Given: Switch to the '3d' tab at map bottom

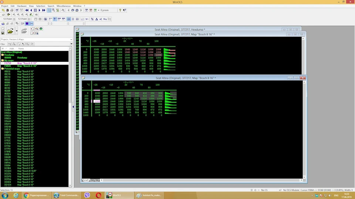Looking at the screenshot, I should [x=97, y=180].
